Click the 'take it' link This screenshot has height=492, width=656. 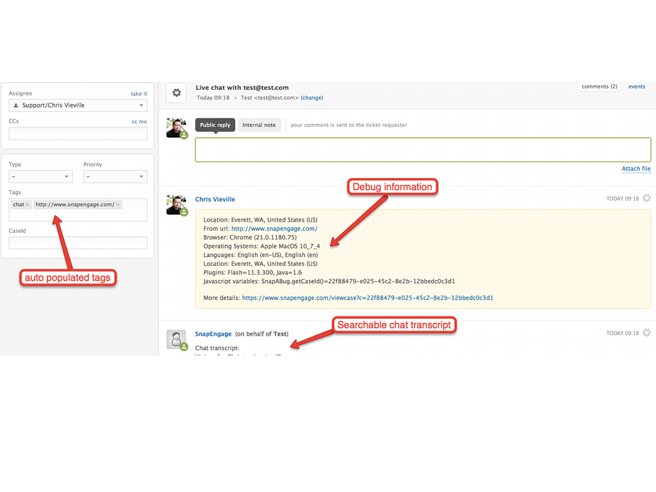138,94
